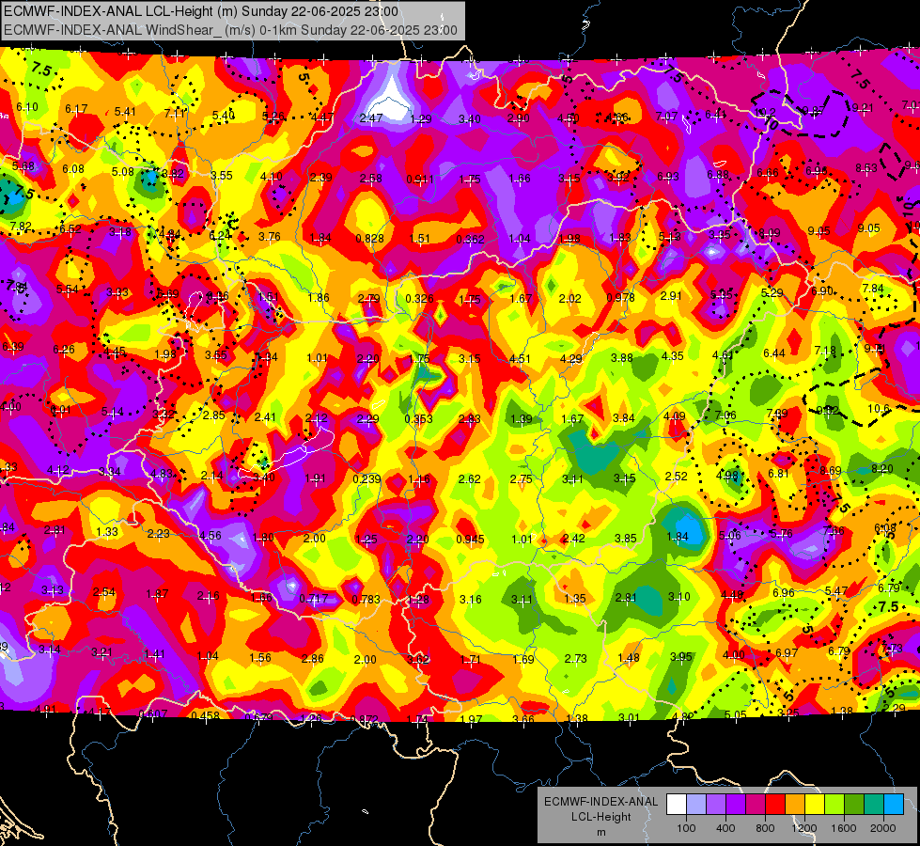Viewport: 920px width, 846px height.
Task: Click the wind shear value '3.88'
Action: point(622,357)
